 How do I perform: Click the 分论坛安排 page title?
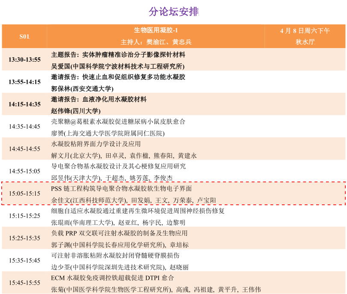tap(174, 12)
